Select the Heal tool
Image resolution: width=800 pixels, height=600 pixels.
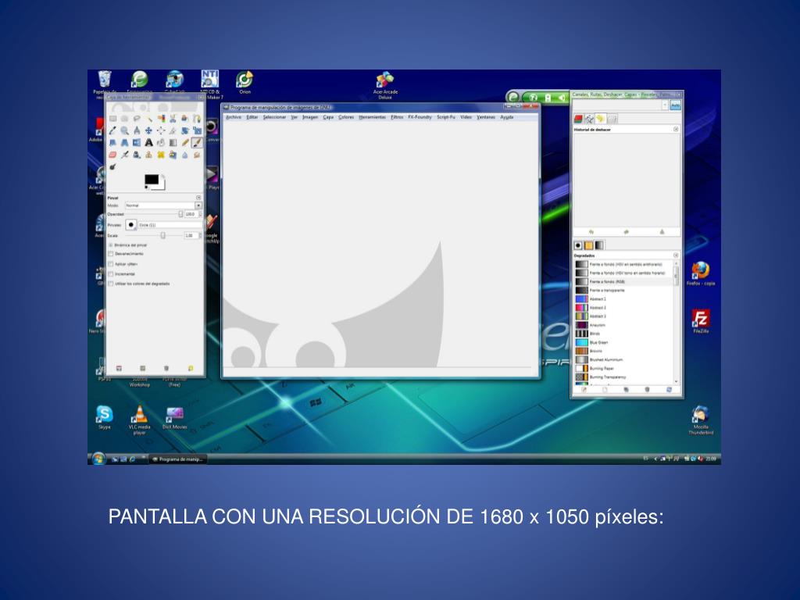(x=161, y=155)
